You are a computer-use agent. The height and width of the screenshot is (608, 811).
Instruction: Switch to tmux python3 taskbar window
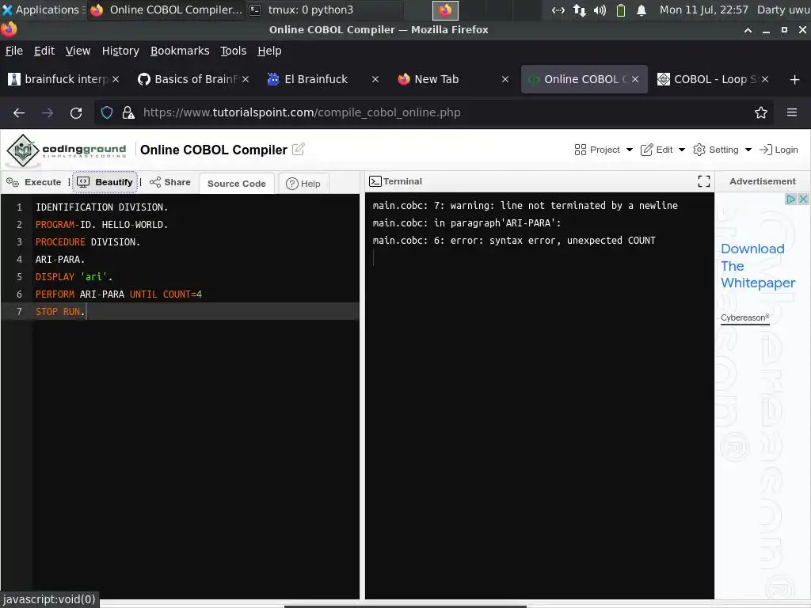[323, 9]
